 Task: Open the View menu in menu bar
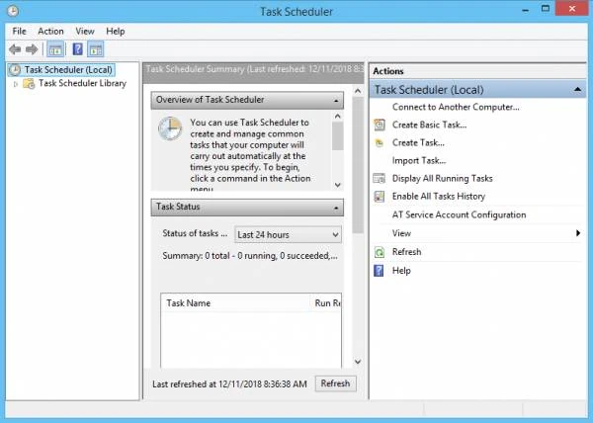click(x=85, y=32)
